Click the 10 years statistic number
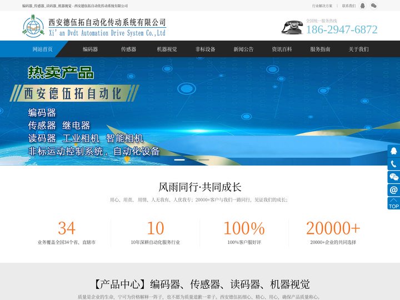400x300 pixels. tap(156, 228)
